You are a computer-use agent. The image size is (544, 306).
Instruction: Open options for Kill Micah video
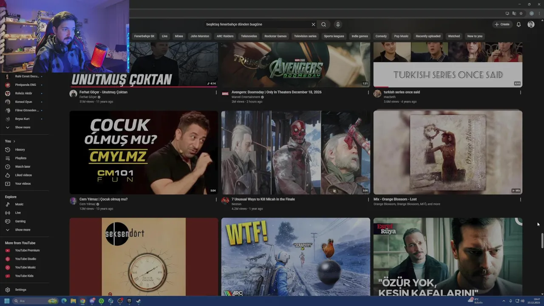pyautogui.click(x=368, y=200)
